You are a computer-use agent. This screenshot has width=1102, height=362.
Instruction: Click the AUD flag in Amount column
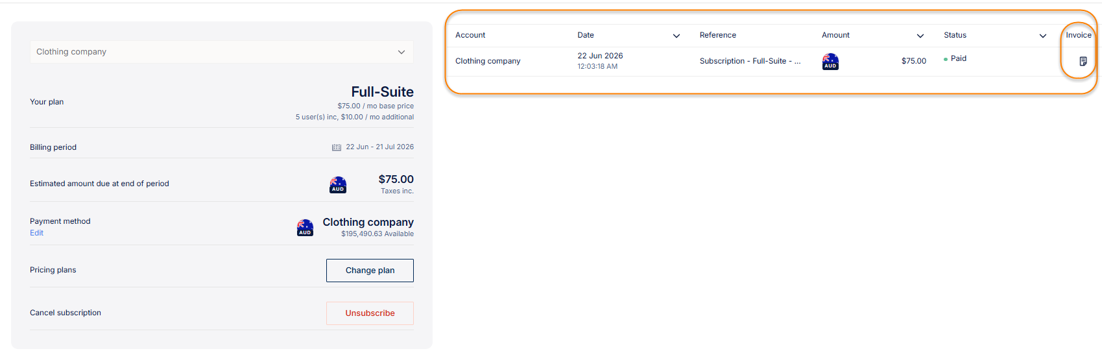click(830, 62)
